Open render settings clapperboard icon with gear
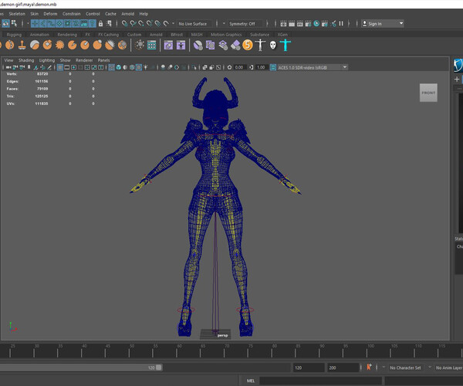This screenshot has width=463, height=386. coord(308,24)
